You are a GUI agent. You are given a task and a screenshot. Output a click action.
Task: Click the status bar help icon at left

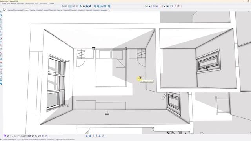click(1, 139)
